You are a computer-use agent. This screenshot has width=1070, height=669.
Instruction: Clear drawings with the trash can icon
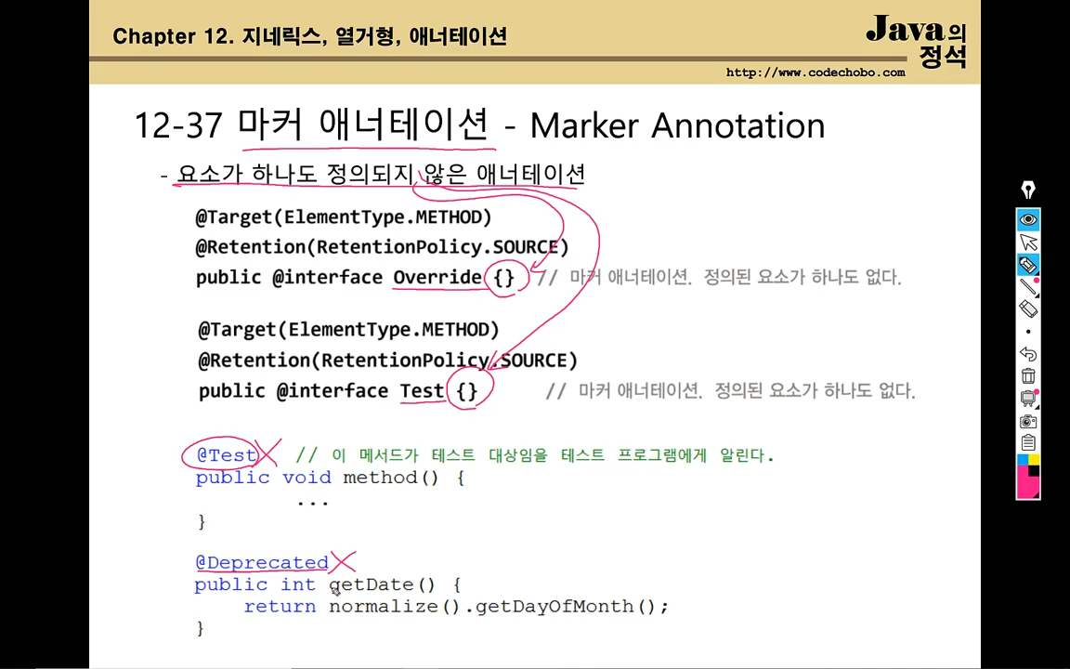tap(1027, 375)
